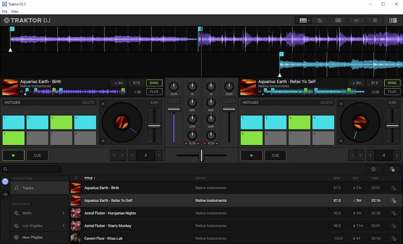This screenshot has height=244, width=403.
Task: Click the search field in the browser
Action: click(31, 169)
